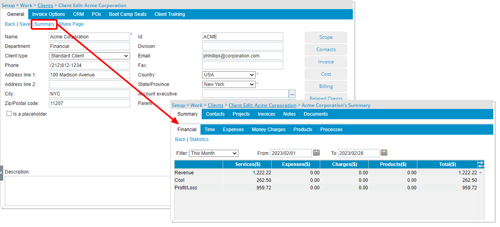Click the City field

89,94
